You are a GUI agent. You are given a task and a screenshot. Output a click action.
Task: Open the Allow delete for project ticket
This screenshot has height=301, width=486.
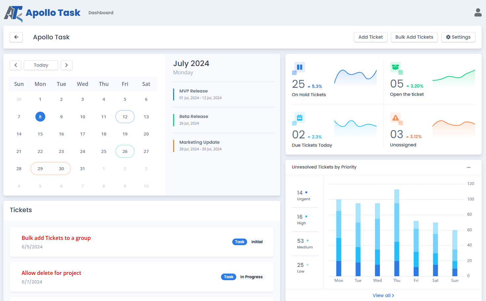click(x=51, y=273)
